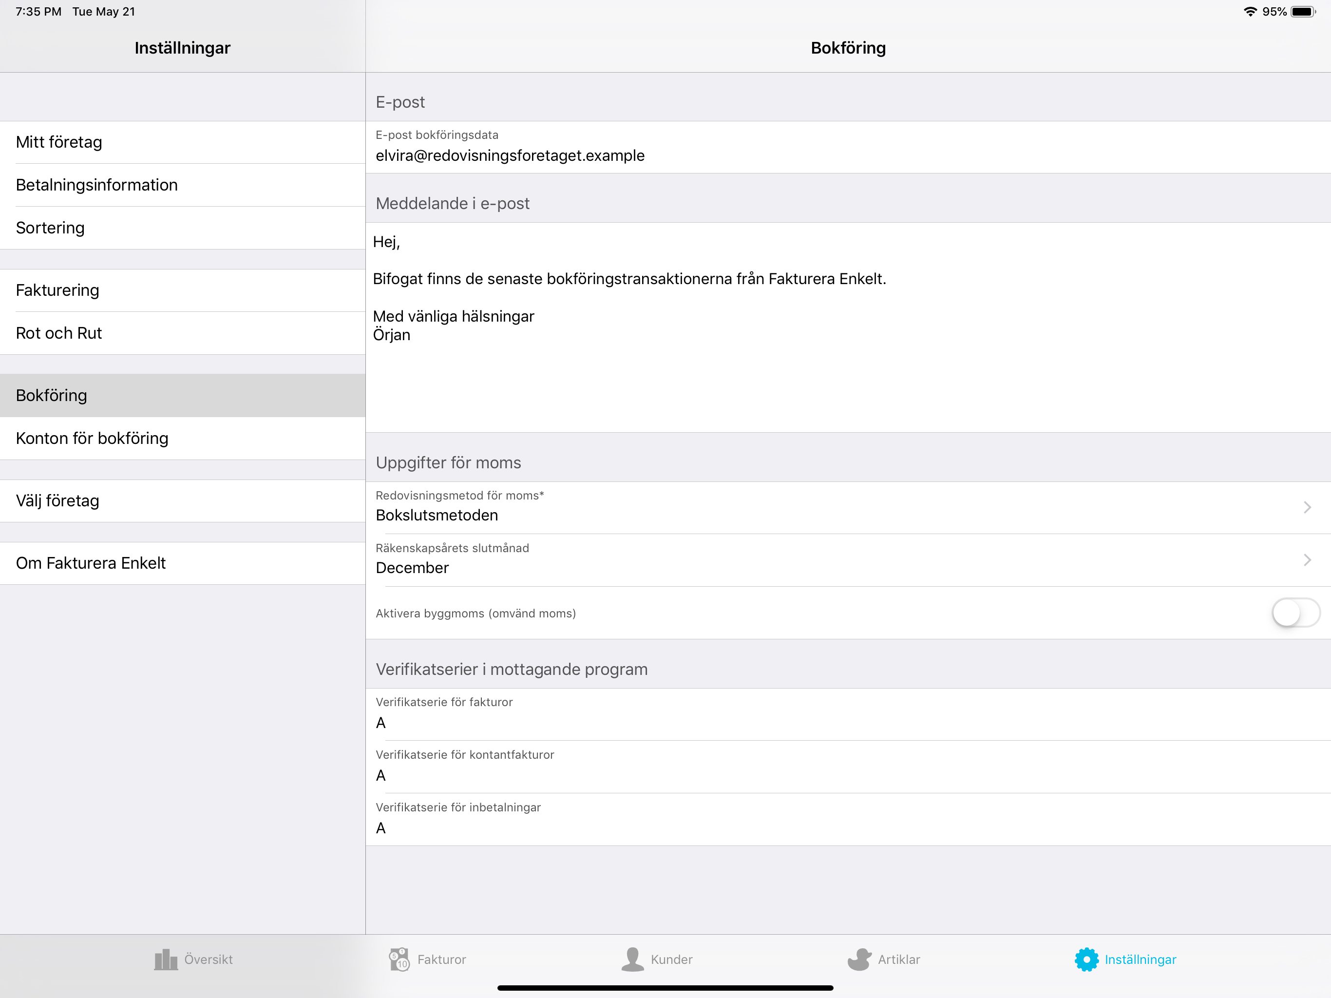Tap the Wi-Fi status icon
Screen dimensions: 1331x998
point(1250,12)
